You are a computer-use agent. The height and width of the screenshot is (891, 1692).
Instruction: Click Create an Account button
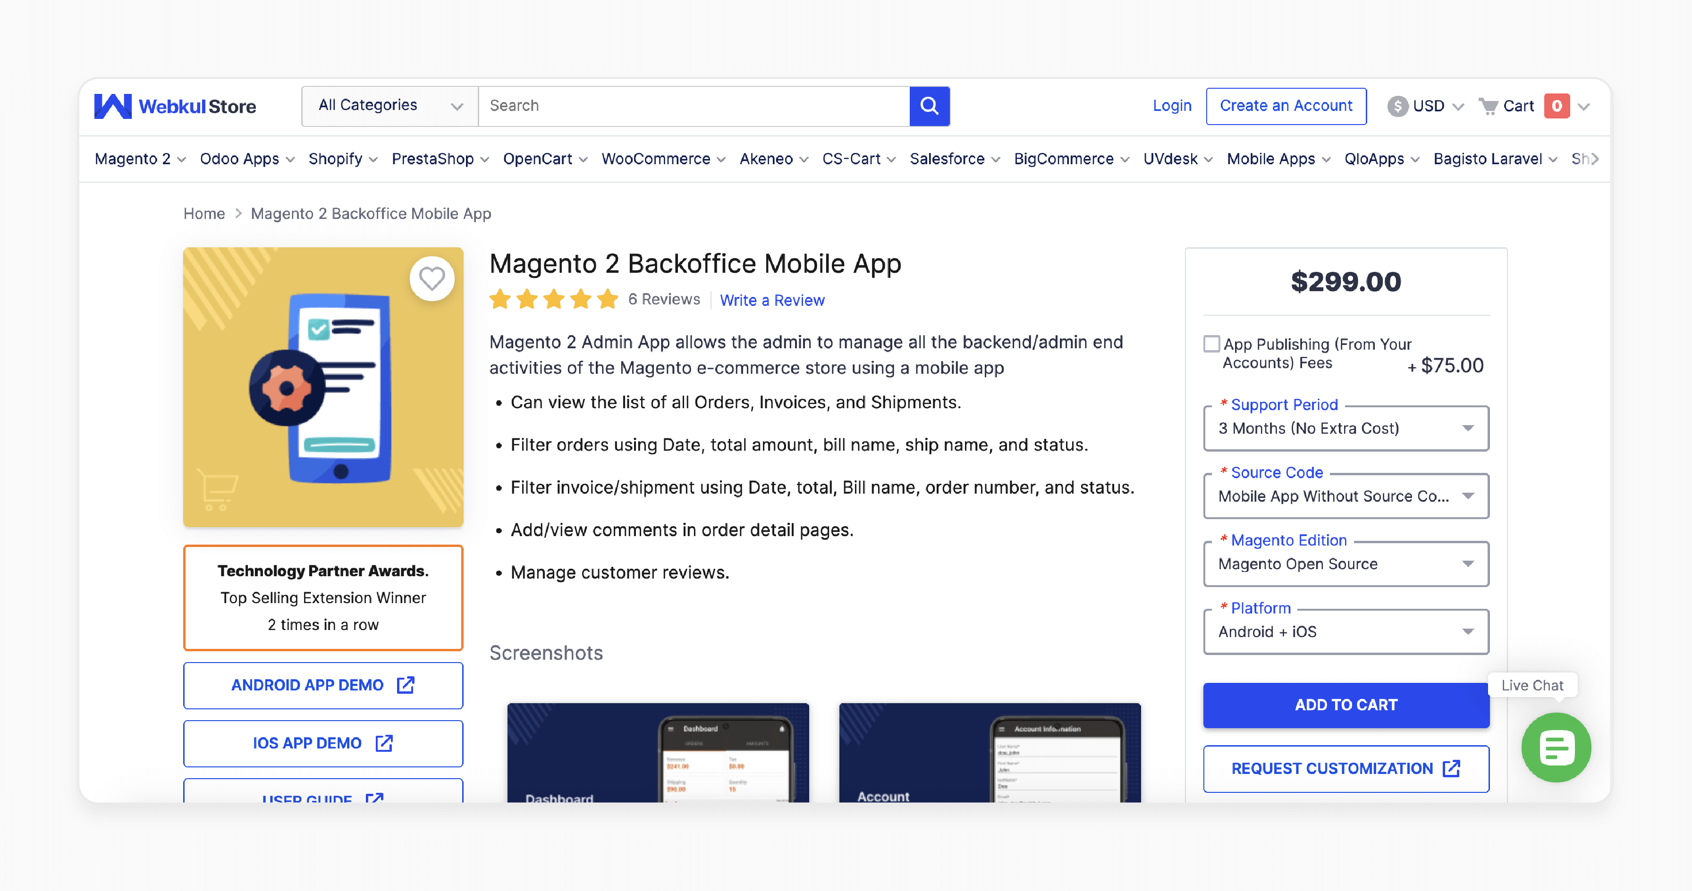click(x=1286, y=106)
